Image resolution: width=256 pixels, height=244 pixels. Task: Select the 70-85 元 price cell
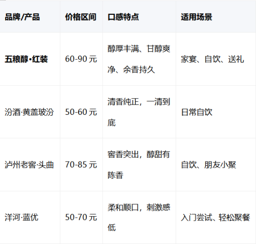point(81,165)
